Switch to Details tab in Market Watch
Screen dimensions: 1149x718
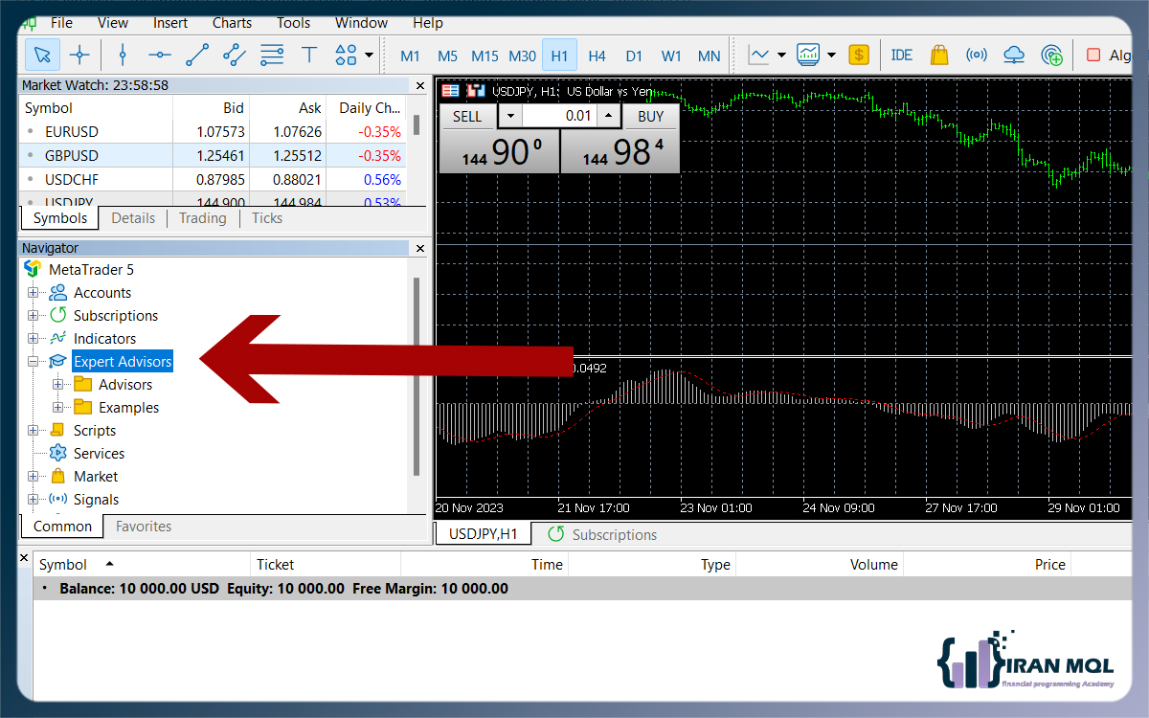[133, 218]
